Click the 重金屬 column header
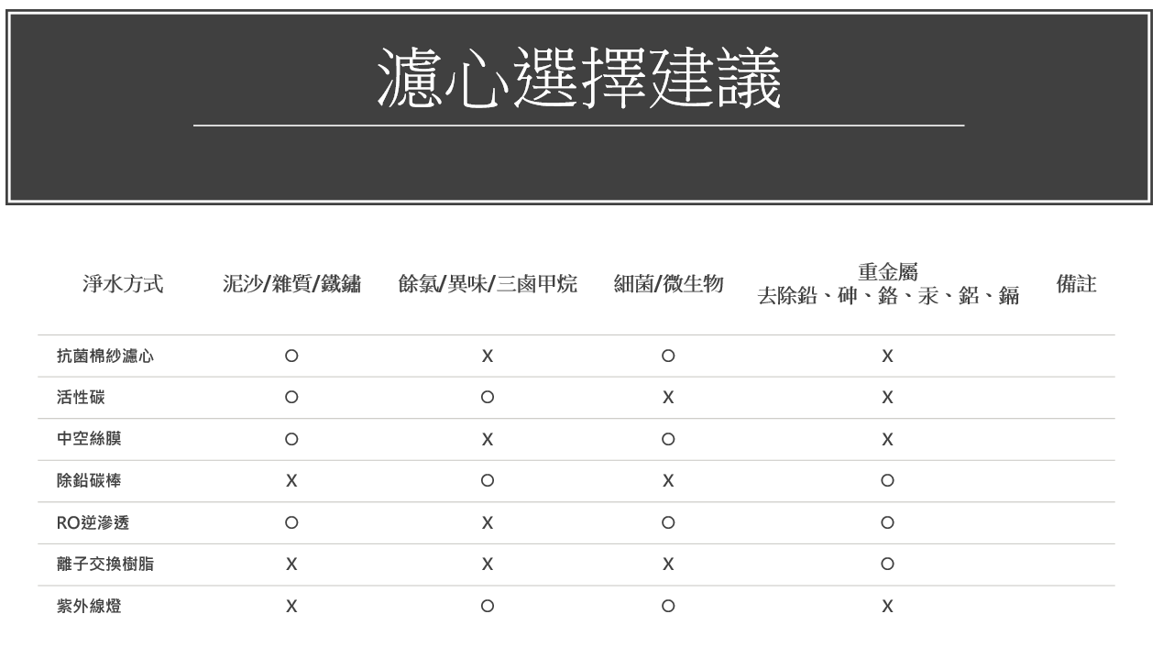Image resolution: width=1163 pixels, height=647 pixels. click(x=887, y=272)
